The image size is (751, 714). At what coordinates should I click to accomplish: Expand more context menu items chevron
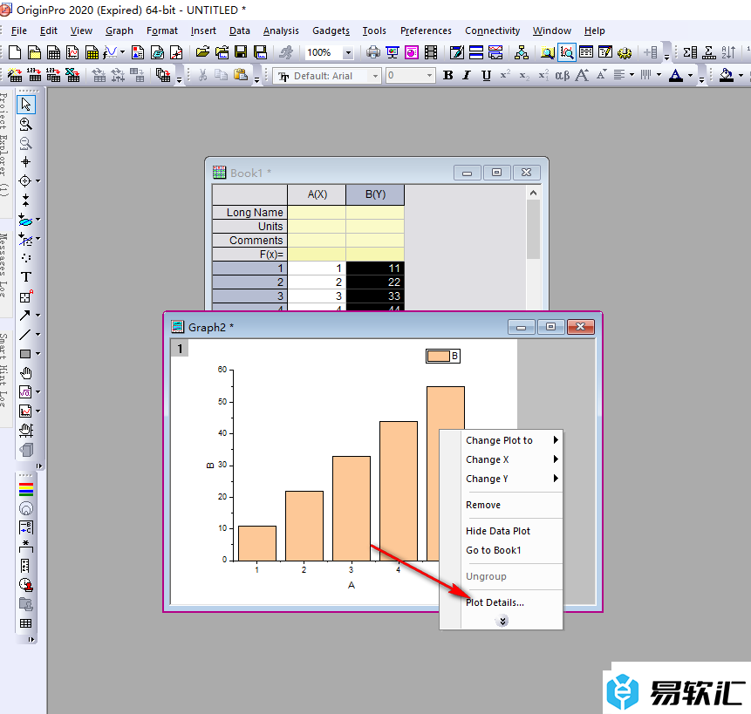(502, 622)
